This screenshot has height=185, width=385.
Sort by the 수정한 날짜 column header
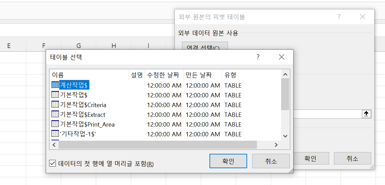coord(164,75)
